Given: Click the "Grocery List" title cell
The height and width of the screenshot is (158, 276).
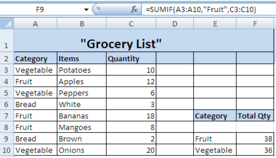Looking at the screenshot, I should point(121,44).
